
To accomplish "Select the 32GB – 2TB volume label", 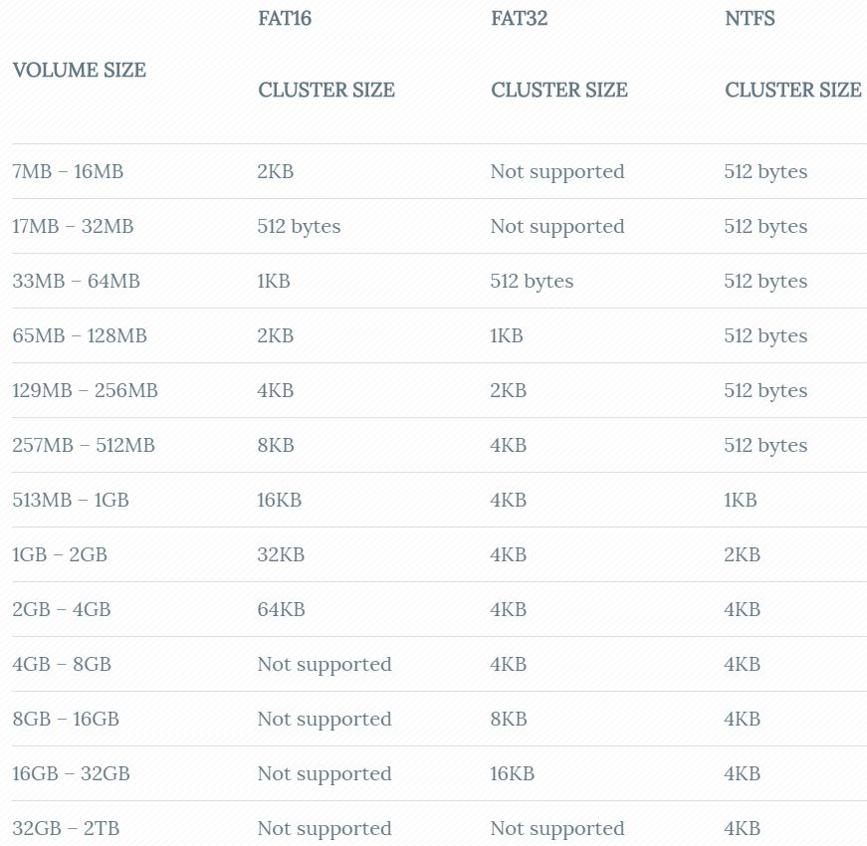I will (x=66, y=828).
